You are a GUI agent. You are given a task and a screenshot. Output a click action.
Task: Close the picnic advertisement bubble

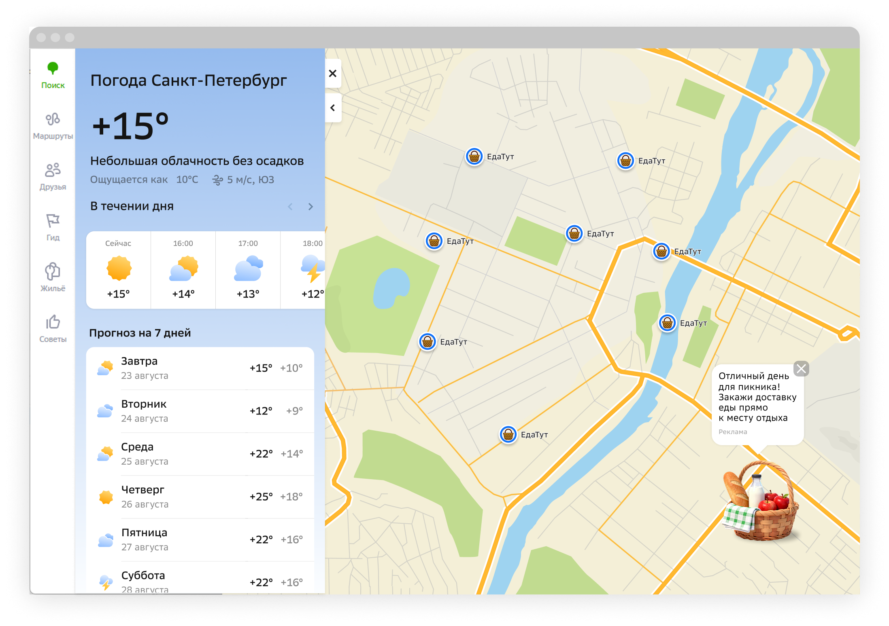(x=801, y=368)
